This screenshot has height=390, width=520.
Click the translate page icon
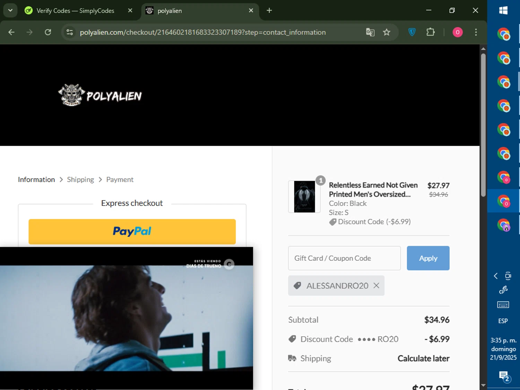(370, 32)
